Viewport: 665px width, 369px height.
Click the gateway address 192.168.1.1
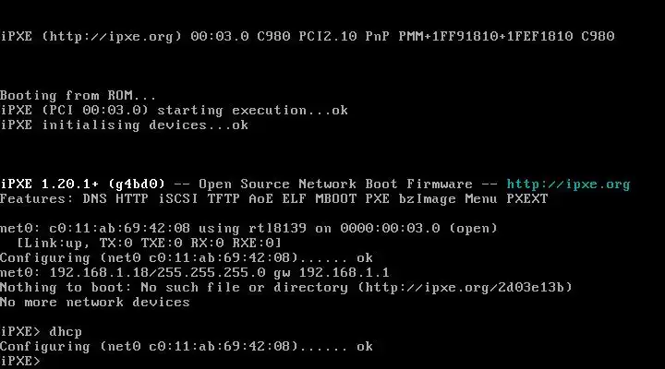(344, 272)
